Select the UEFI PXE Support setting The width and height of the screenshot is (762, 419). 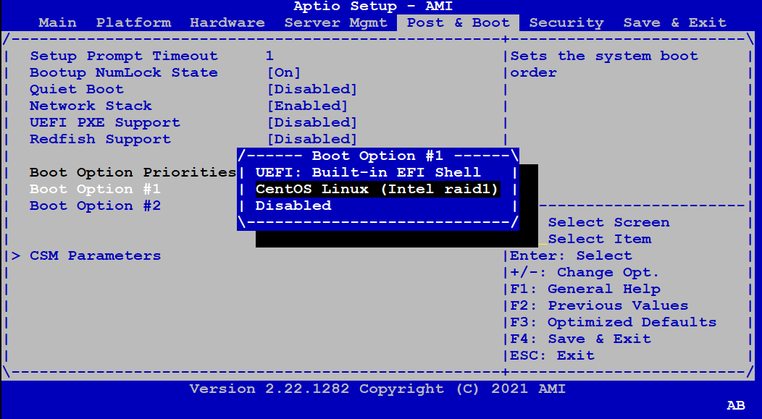[x=105, y=123]
